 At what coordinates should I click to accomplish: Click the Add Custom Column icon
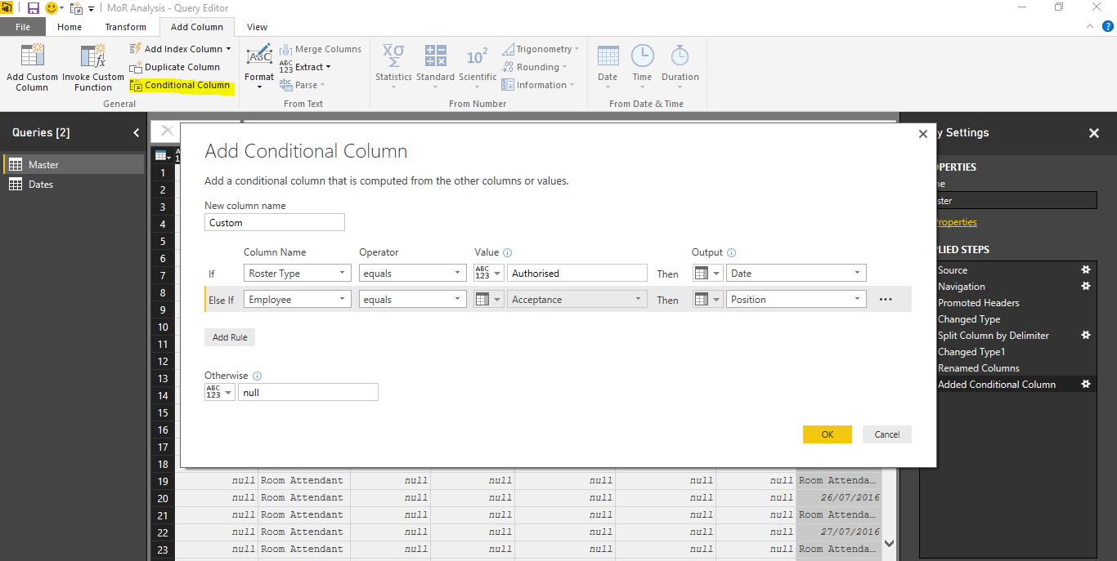point(32,56)
